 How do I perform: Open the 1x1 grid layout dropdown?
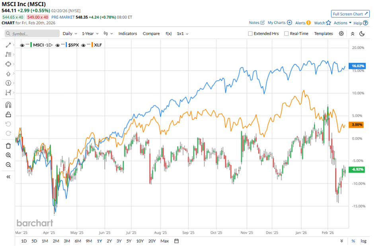tap(183, 33)
